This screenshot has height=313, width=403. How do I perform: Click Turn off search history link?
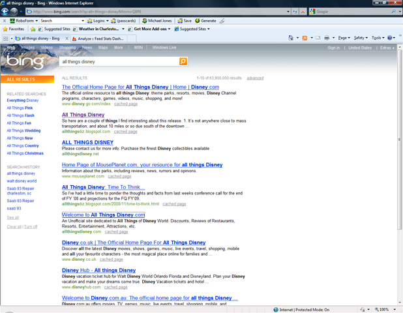pyautogui.click(x=31, y=227)
